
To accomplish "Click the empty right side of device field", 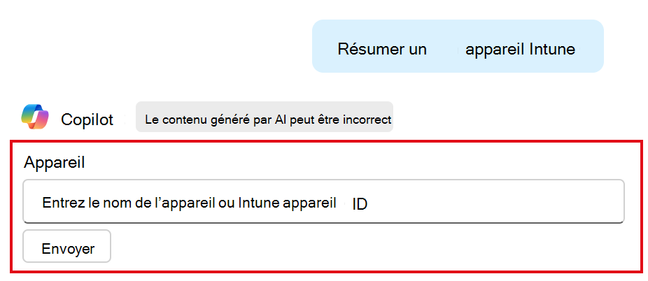I will [x=496, y=201].
